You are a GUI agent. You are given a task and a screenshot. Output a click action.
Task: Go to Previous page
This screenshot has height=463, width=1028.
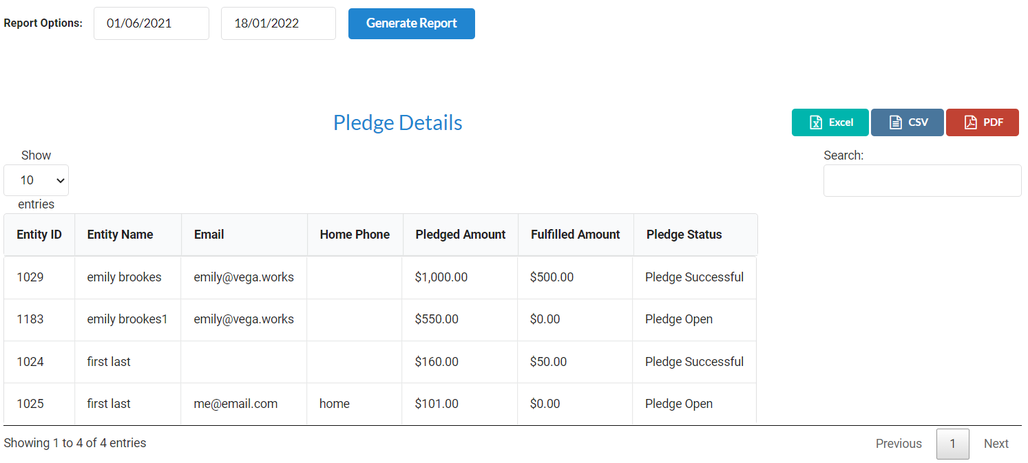point(899,444)
